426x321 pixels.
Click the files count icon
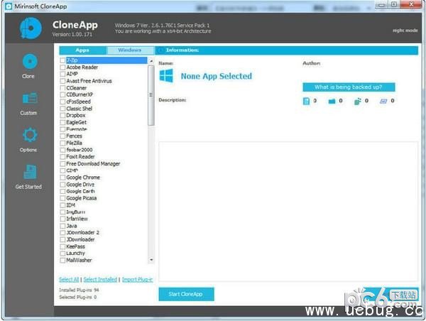tap(306, 101)
